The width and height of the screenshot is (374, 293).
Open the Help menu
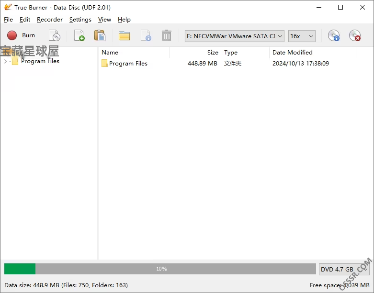124,20
